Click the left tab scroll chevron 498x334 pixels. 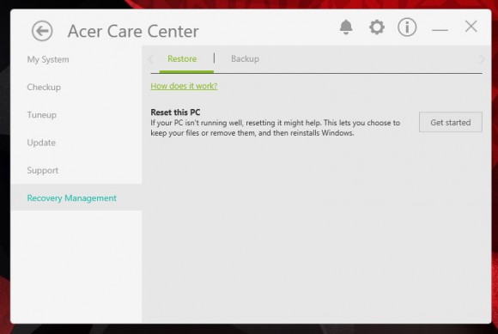tap(151, 59)
